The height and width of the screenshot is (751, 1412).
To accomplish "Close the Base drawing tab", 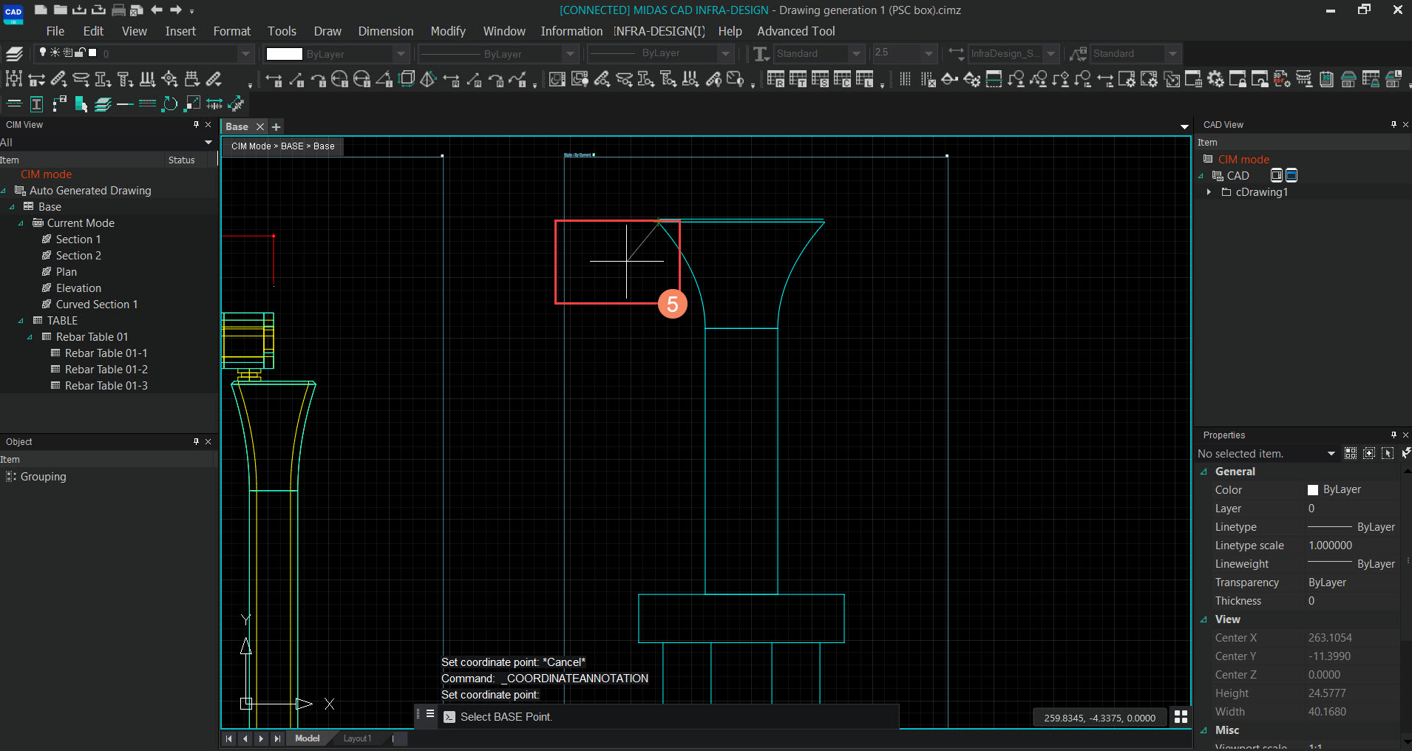I will pos(260,126).
